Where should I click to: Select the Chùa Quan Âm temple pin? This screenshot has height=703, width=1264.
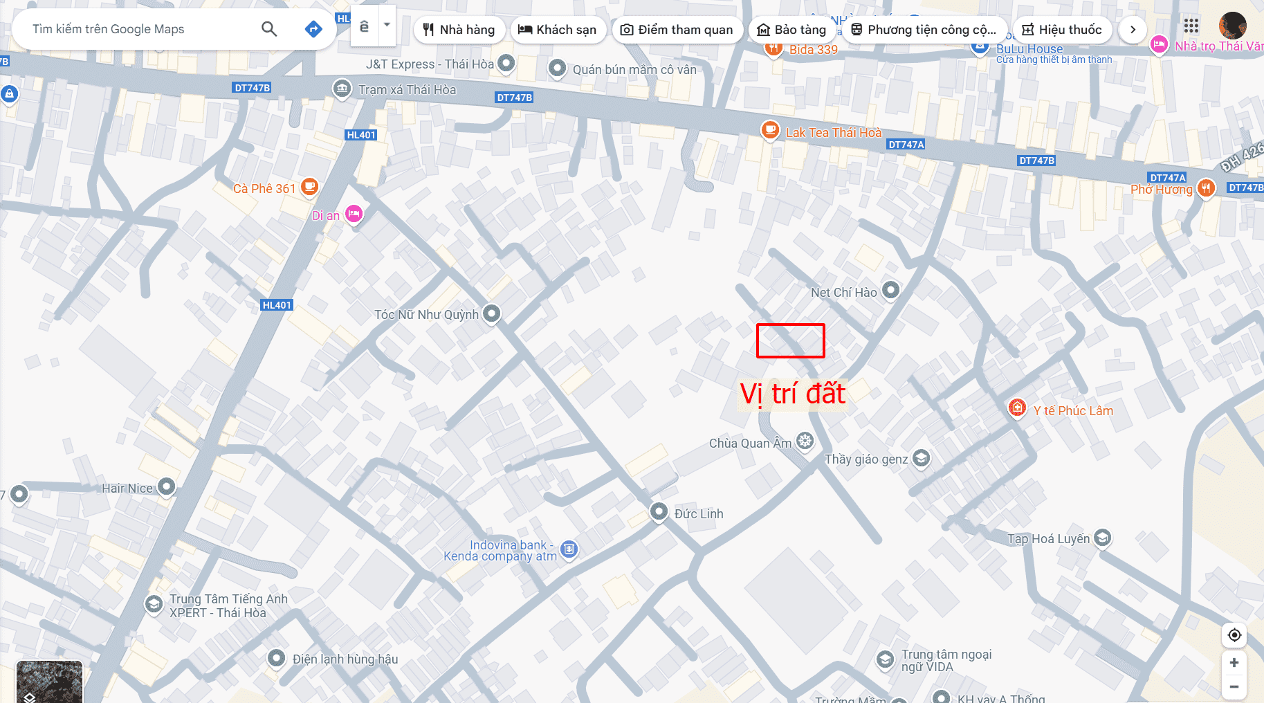(805, 441)
